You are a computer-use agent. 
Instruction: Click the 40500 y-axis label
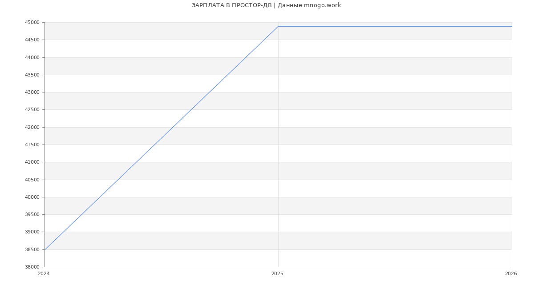tap(32, 180)
